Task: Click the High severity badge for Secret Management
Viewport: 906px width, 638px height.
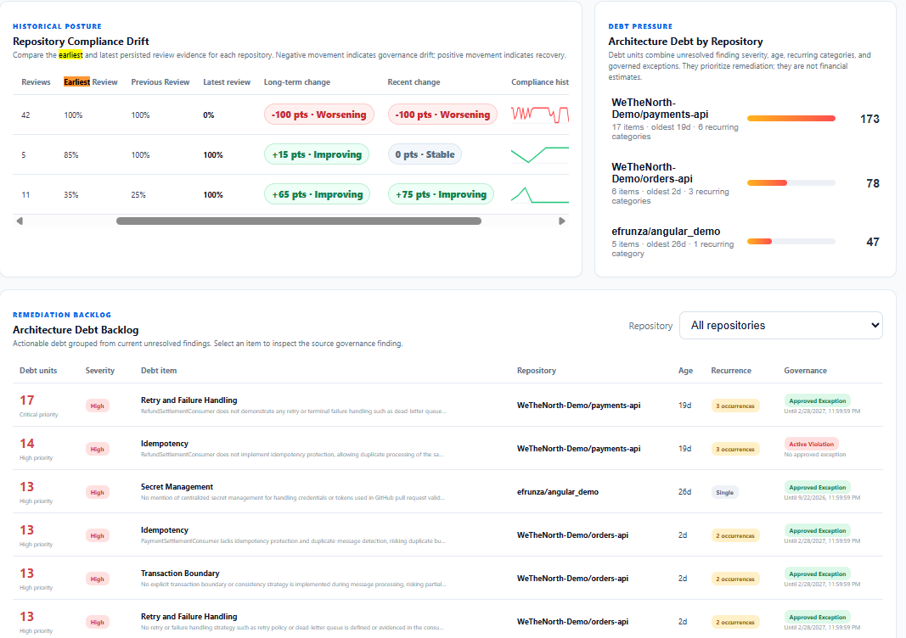Action: [97, 493]
